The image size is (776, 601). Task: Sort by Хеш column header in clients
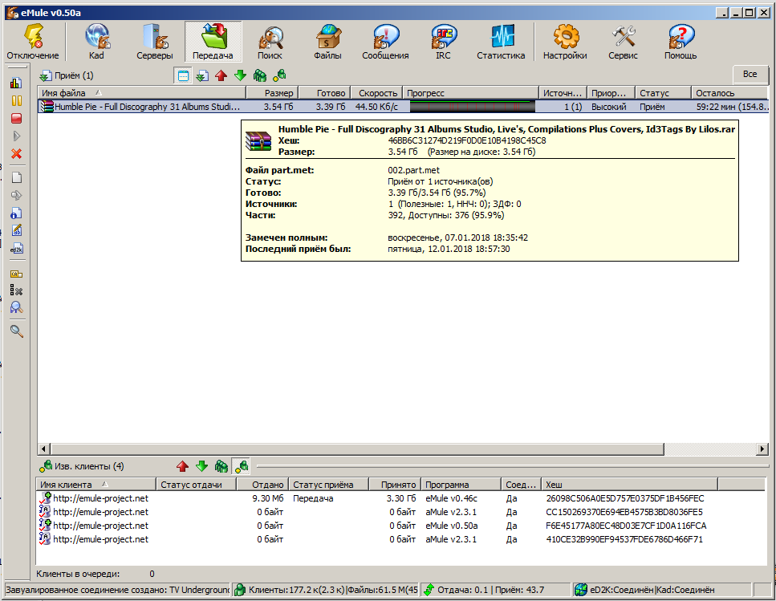[629, 485]
